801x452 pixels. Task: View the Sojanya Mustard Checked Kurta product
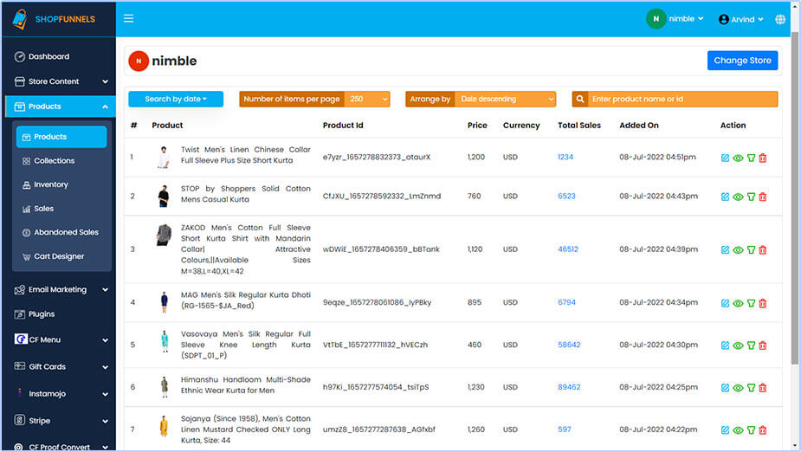coord(738,430)
